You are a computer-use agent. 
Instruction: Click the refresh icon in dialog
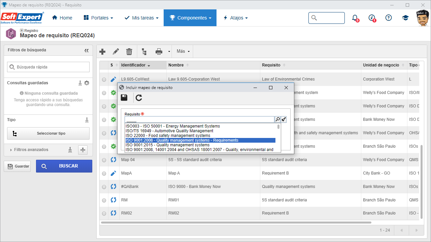tap(139, 98)
